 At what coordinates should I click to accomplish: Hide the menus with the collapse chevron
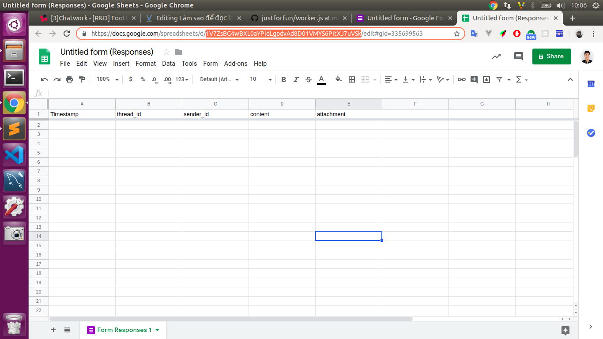click(570, 79)
